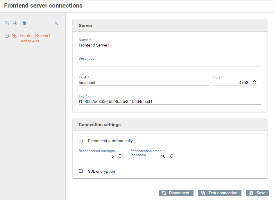Viewport: 274px width, 200px height.
Task: Change Reconnection attempts using spinner arrows
Action: 120,156
